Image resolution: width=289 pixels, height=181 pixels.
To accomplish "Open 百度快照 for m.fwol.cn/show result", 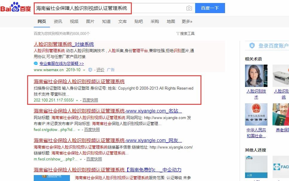I will click(94, 159).
